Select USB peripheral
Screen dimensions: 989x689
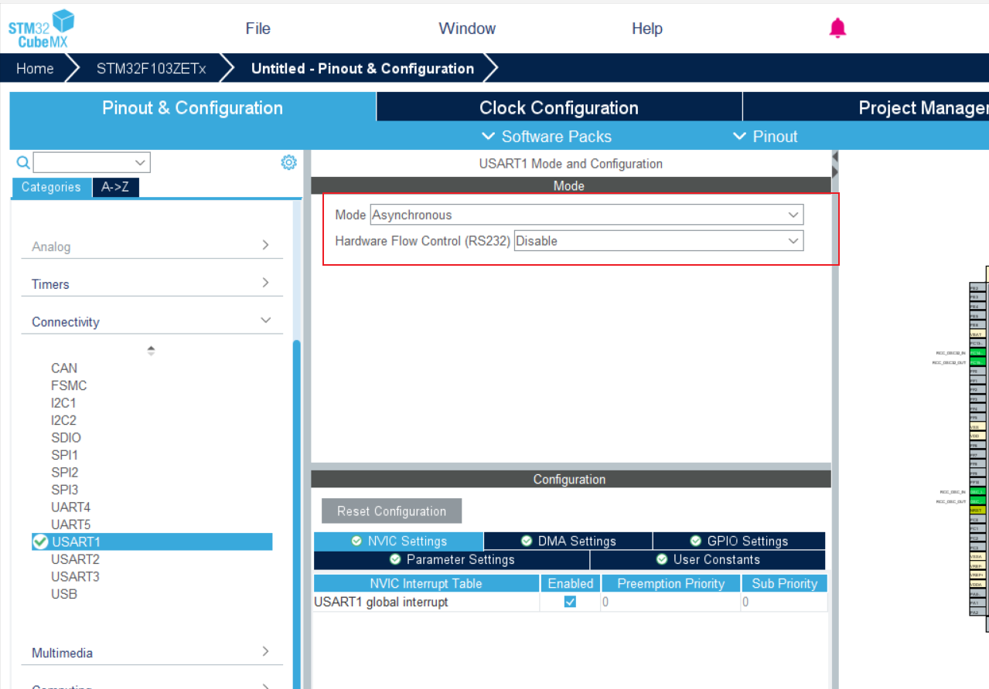[x=64, y=594]
